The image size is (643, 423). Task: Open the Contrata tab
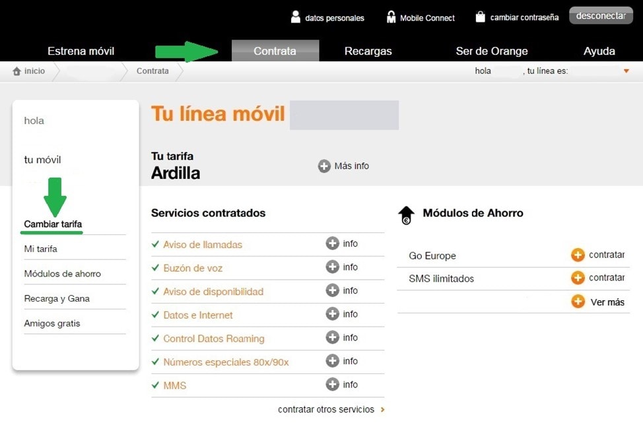[275, 51]
